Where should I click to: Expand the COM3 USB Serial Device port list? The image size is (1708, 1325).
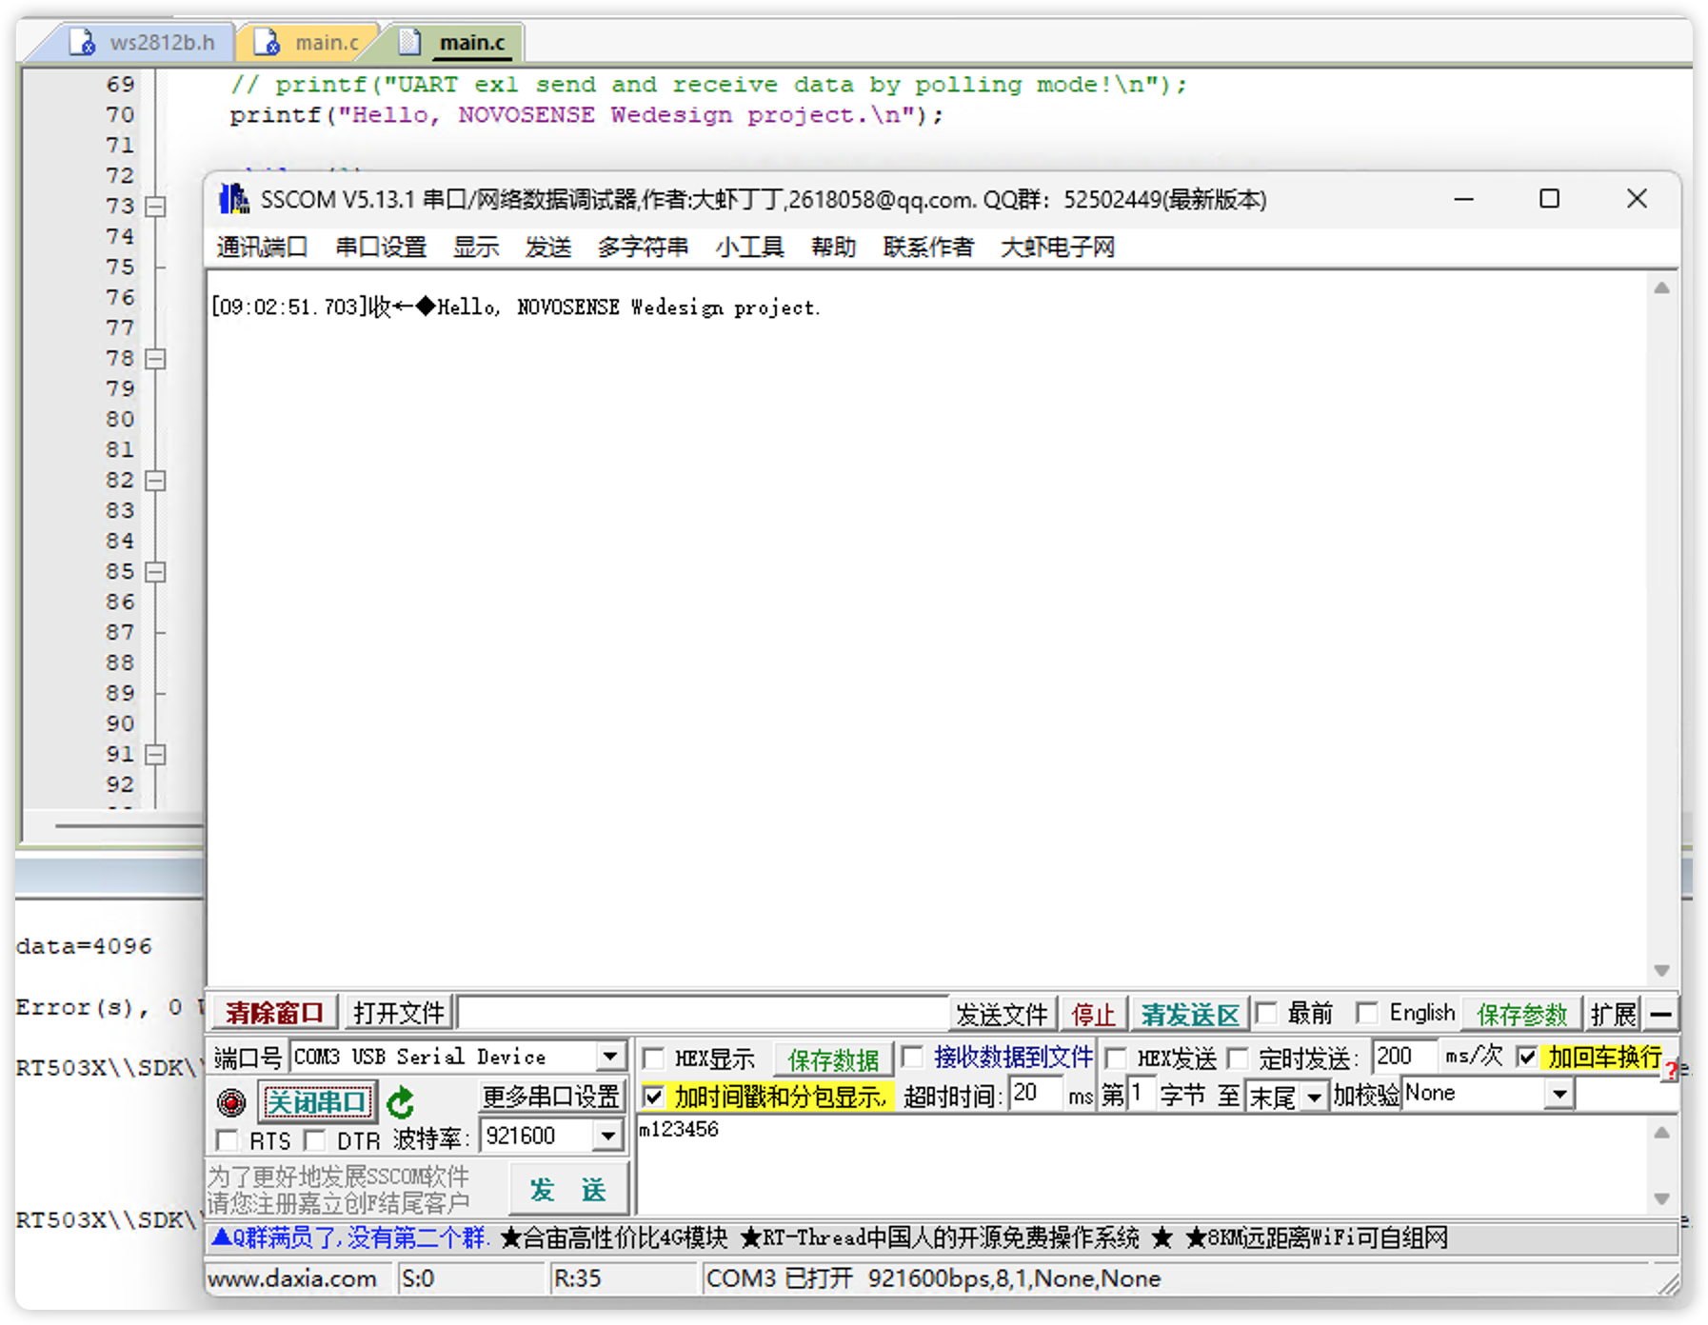click(x=609, y=1057)
